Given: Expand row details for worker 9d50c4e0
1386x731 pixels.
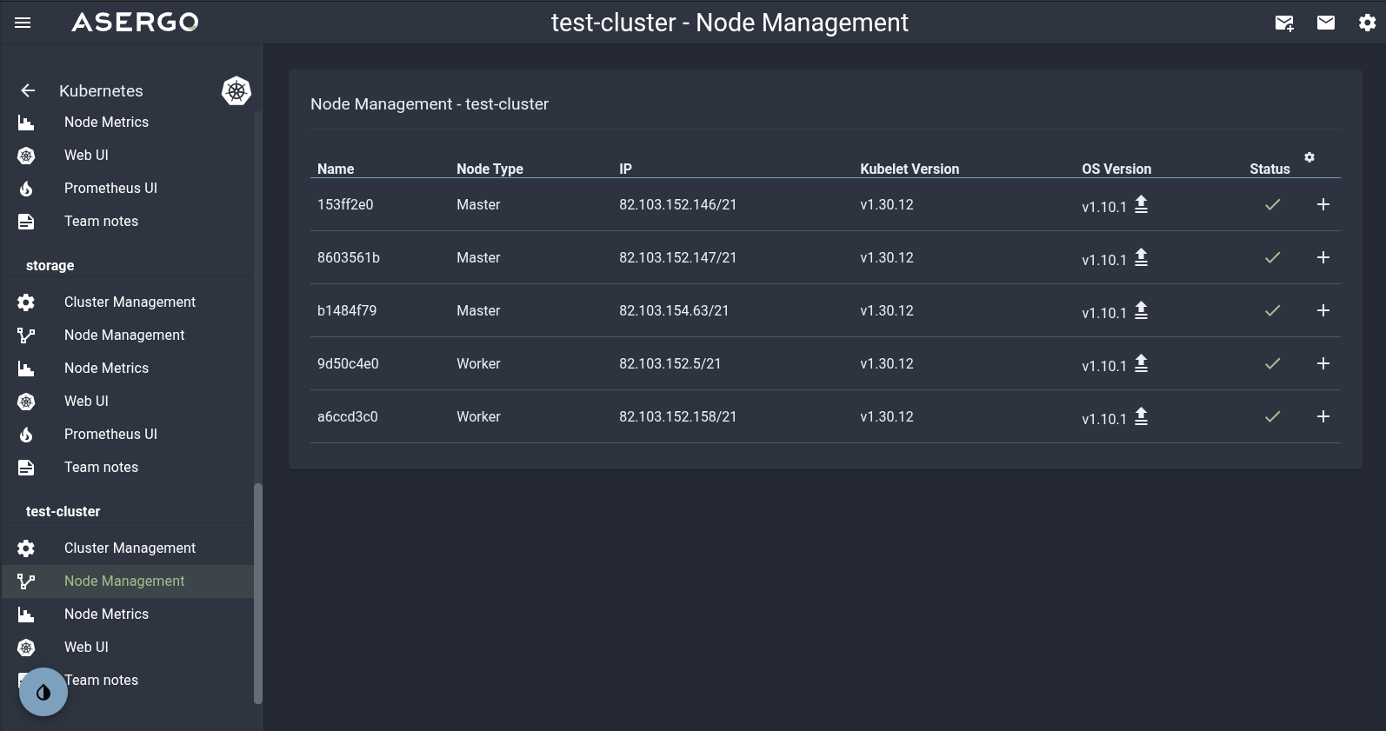Looking at the screenshot, I should [x=1323, y=363].
